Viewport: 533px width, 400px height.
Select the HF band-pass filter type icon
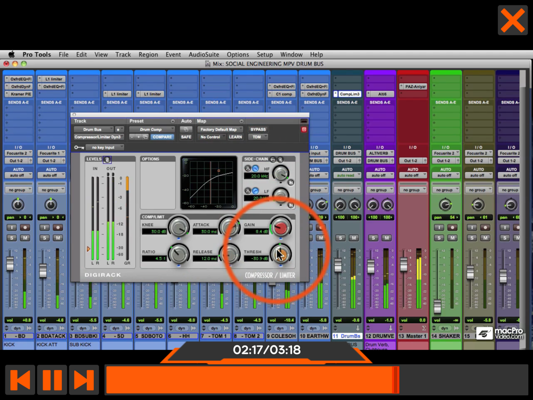pyautogui.click(x=248, y=169)
